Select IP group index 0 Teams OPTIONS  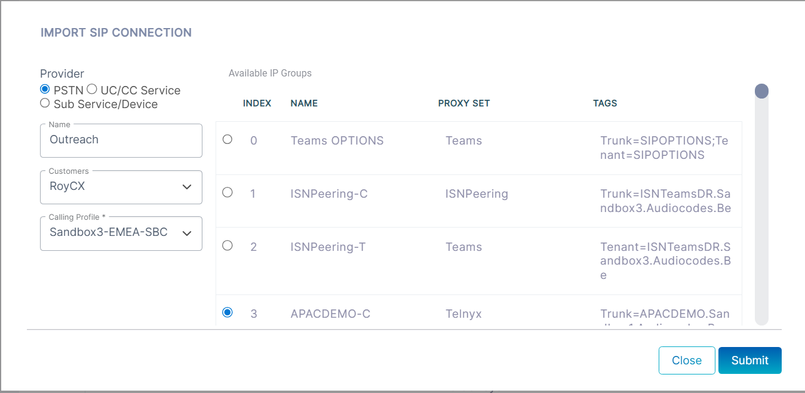(x=228, y=139)
